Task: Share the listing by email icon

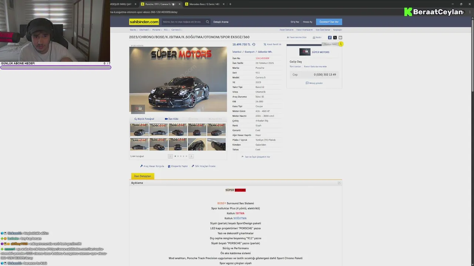Action: pos(340,38)
